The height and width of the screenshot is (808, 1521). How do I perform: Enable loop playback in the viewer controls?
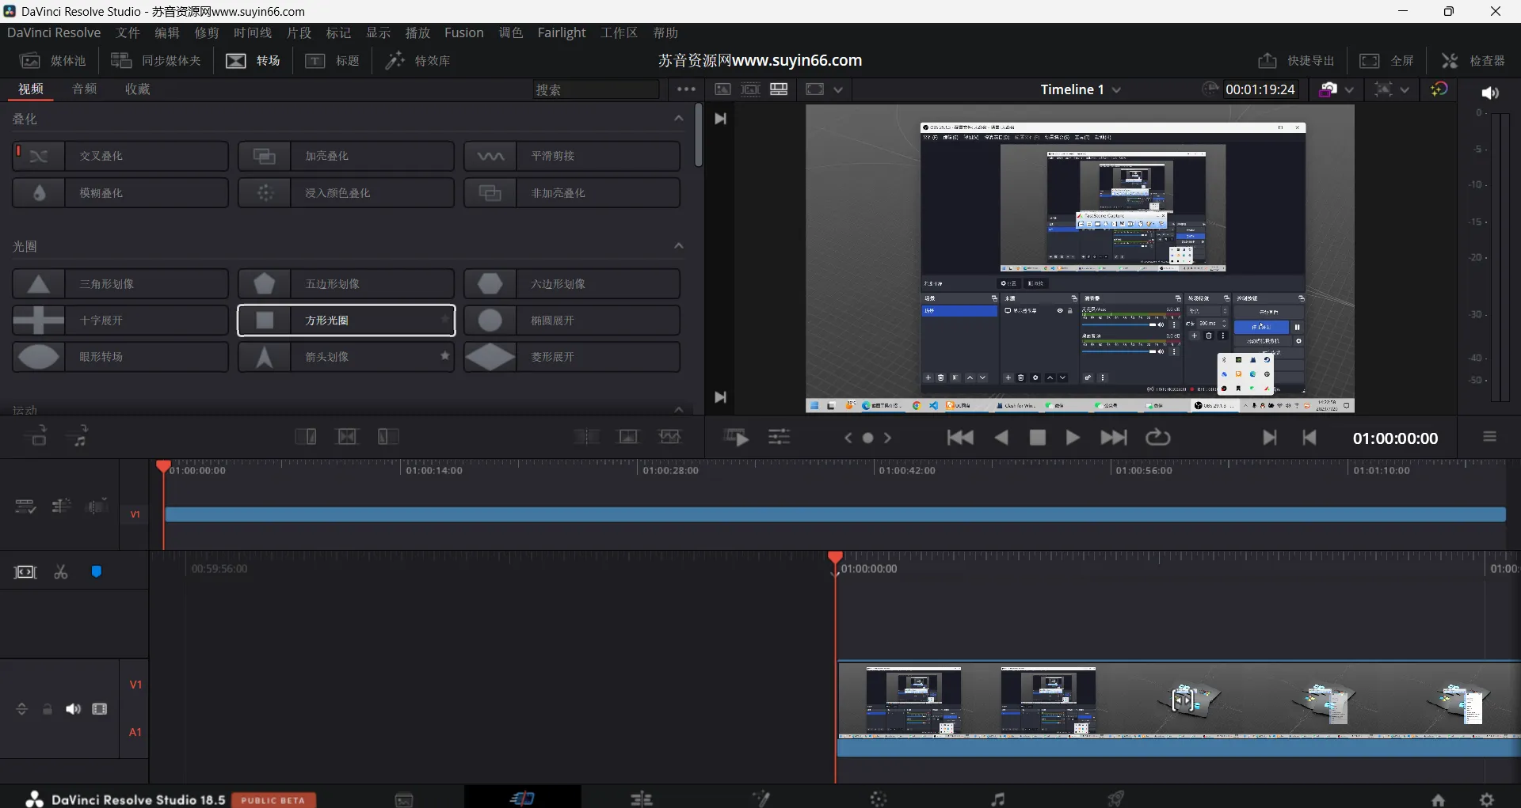(1157, 437)
